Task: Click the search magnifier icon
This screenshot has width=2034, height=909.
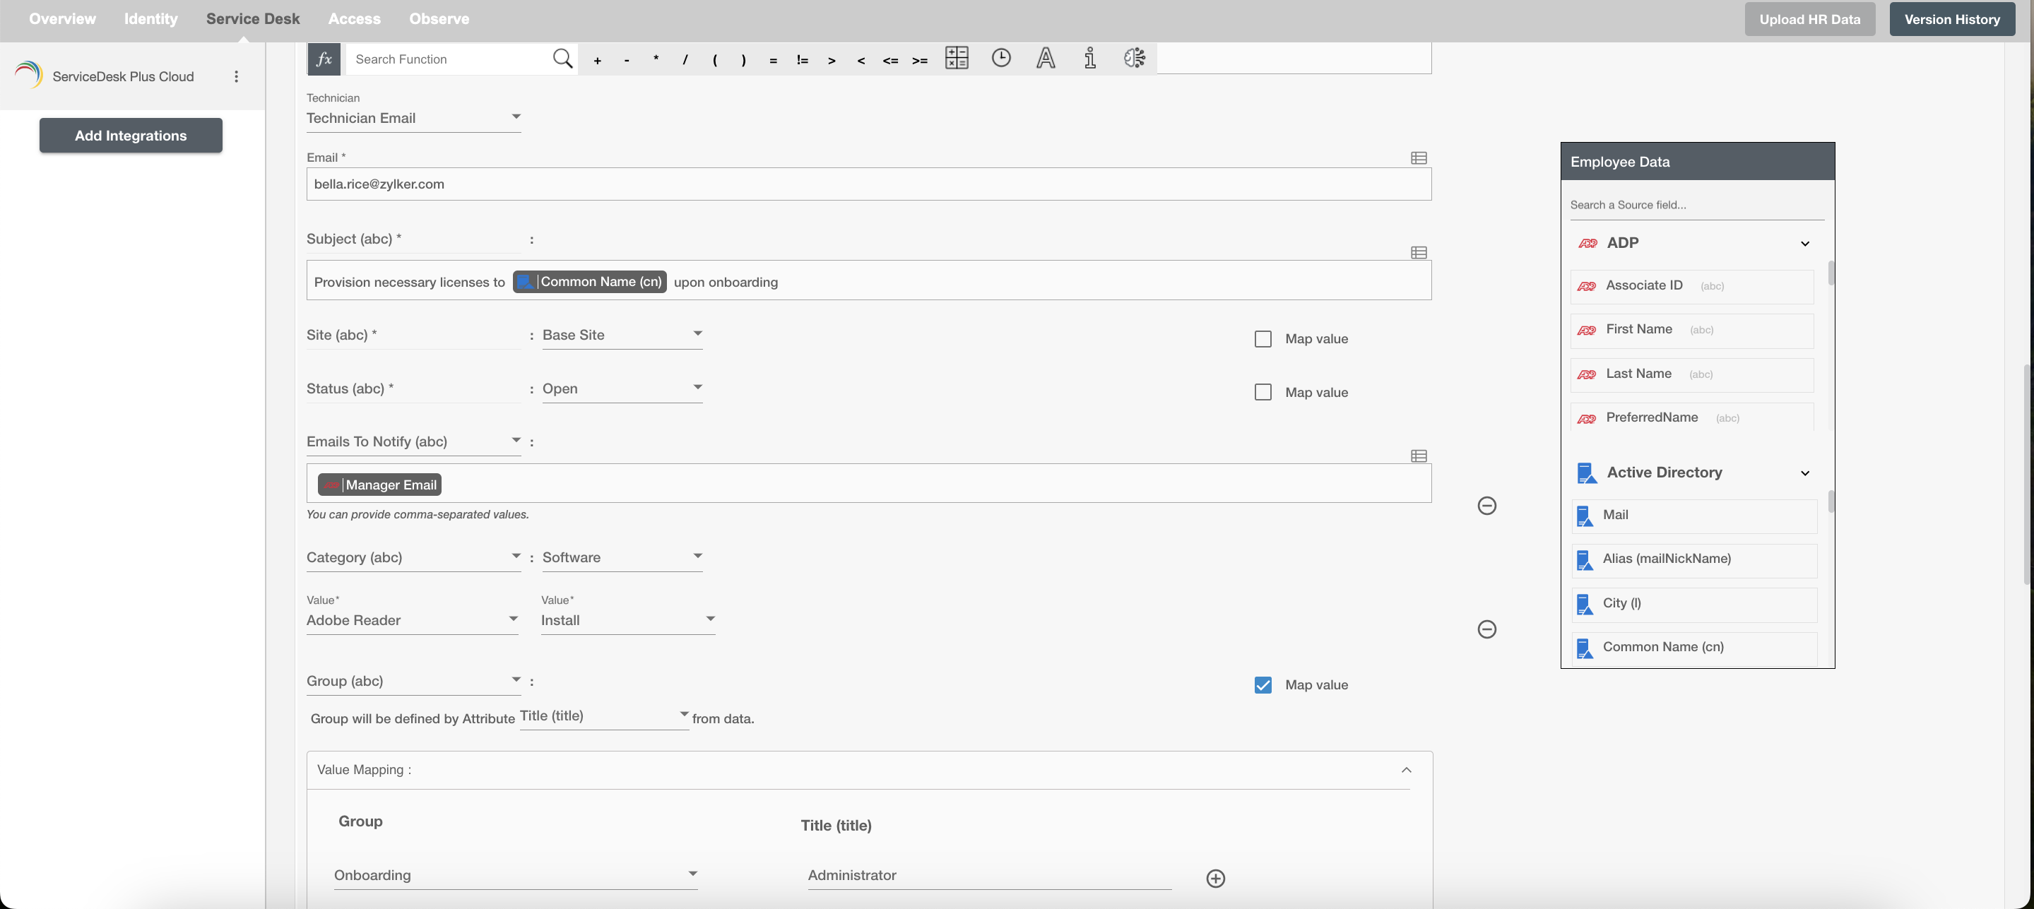Action: (562, 59)
